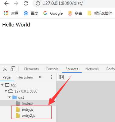Screen dimensions: 115x122
Task: Activate the inspect element picker icon
Action: coord(5,69)
